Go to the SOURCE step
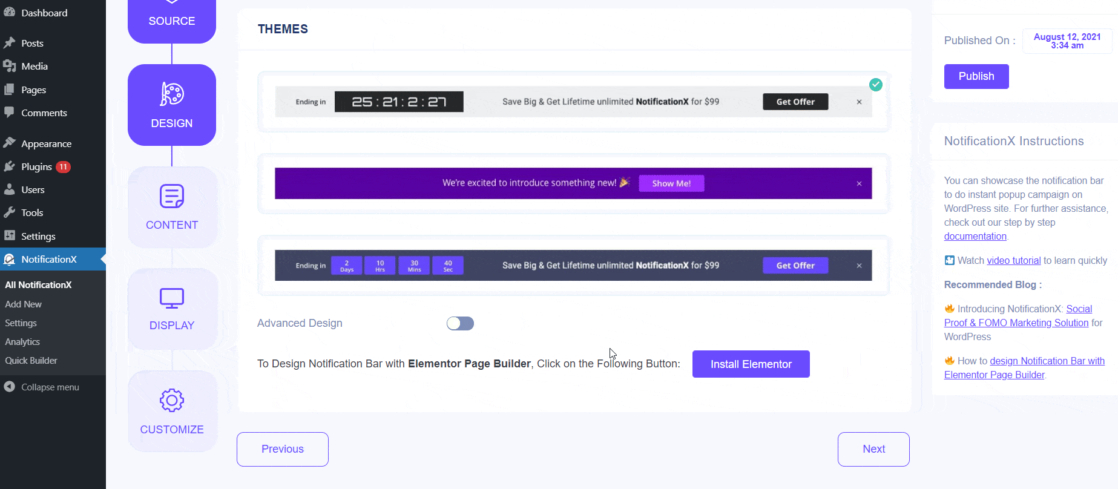1118x489 pixels. point(172,21)
